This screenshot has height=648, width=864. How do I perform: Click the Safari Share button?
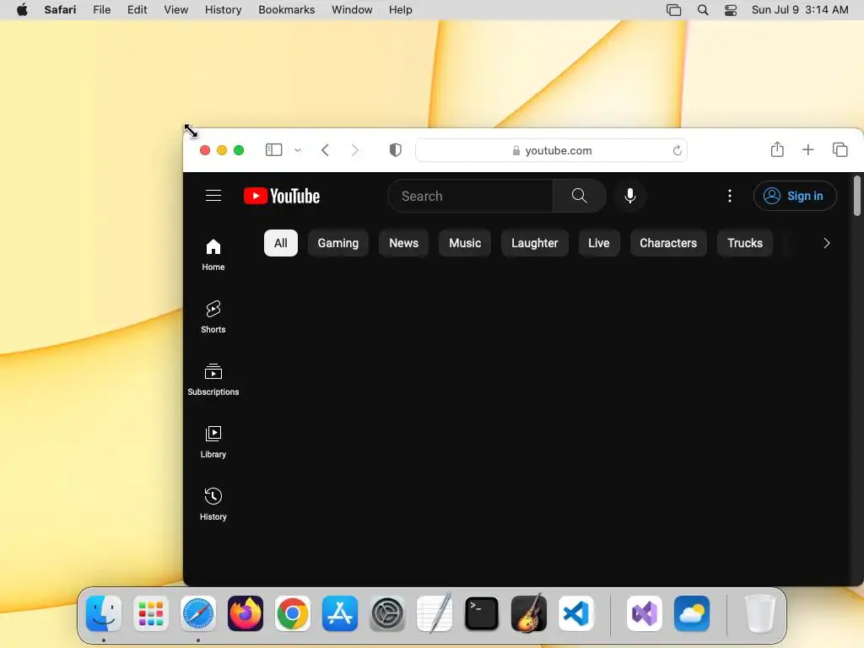tap(777, 149)
